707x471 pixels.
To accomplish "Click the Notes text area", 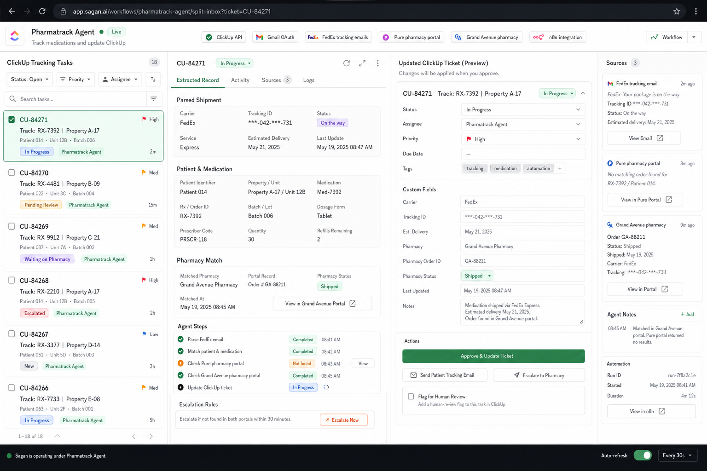I will pos(522,312).
